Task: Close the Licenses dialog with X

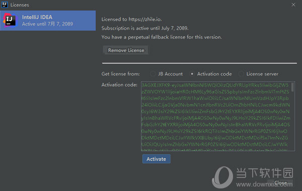Action: point(293,5)
